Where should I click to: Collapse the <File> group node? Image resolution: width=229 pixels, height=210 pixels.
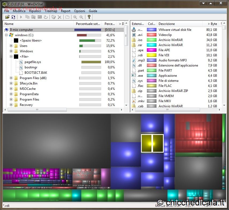tap(11, 57)
